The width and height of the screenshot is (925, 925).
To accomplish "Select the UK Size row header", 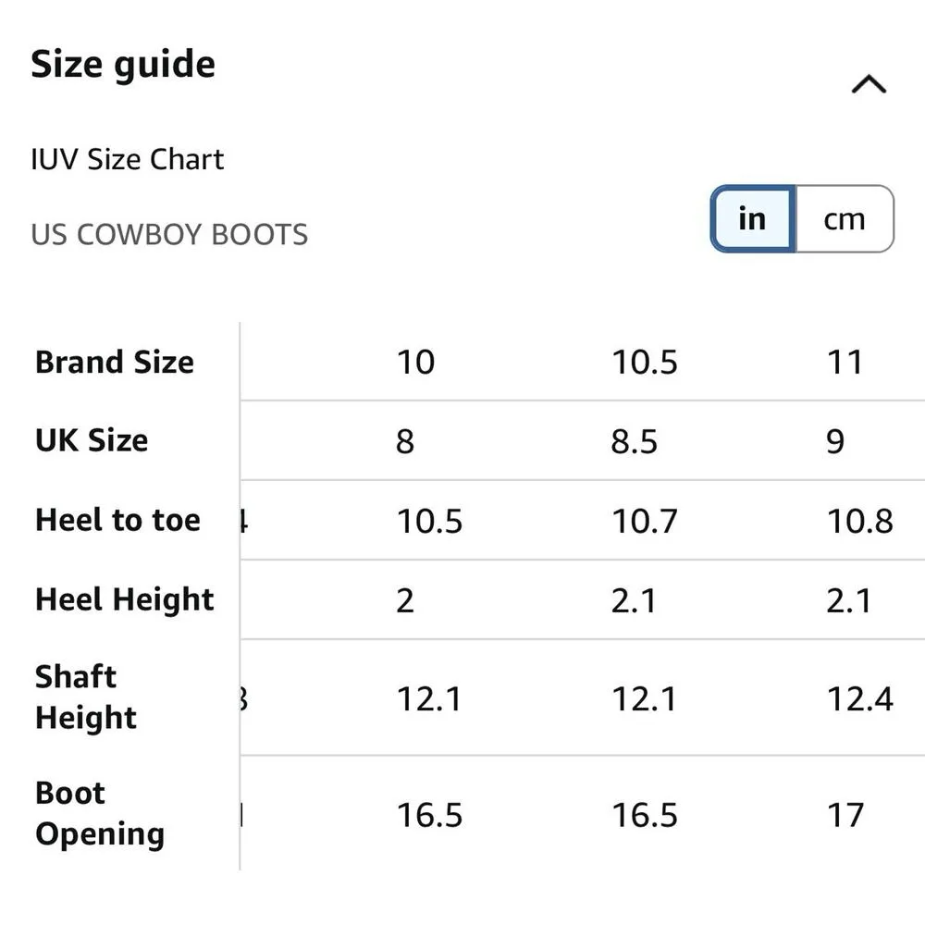I will click(x=92, y=440).
